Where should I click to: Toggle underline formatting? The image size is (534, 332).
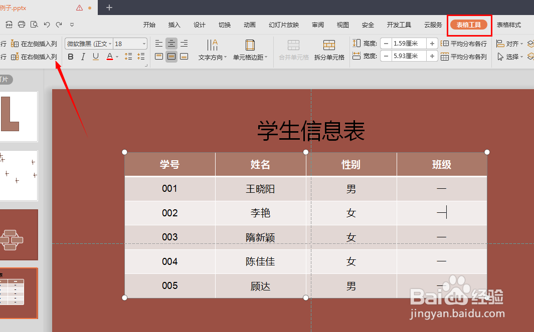[x=95, y=57]
